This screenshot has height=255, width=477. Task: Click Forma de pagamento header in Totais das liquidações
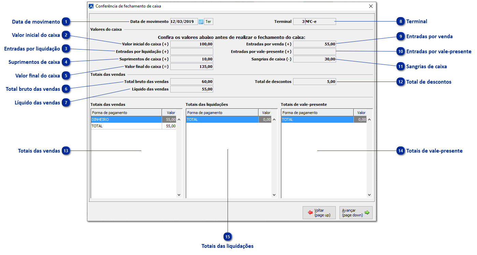pyautogui.click(x=222, y=113)
